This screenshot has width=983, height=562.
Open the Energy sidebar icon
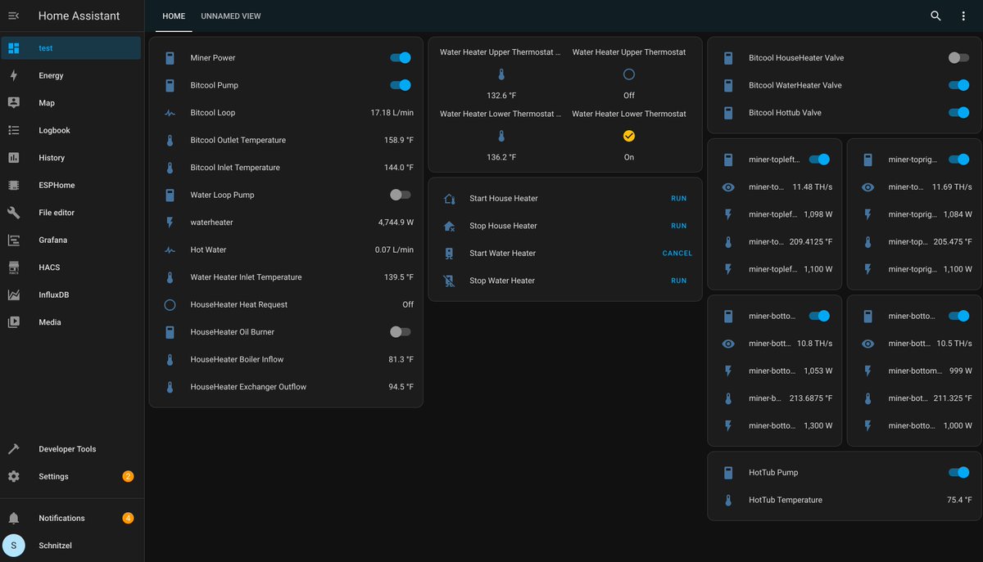pos(13,75)
